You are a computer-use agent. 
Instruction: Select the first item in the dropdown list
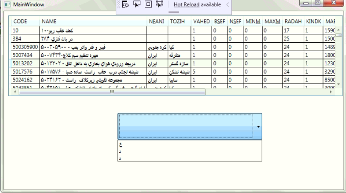pyautogui.click(x=189, y=145)
